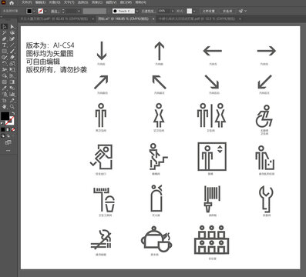Select the Gradient tool
Image resolution: width=306 pixels, height=277 pixels.
[12, 82]
